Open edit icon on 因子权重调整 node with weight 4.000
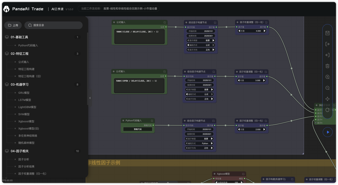The width and height of the screenshot is (338, 185). pyautogui.click(x=266, y=22)
